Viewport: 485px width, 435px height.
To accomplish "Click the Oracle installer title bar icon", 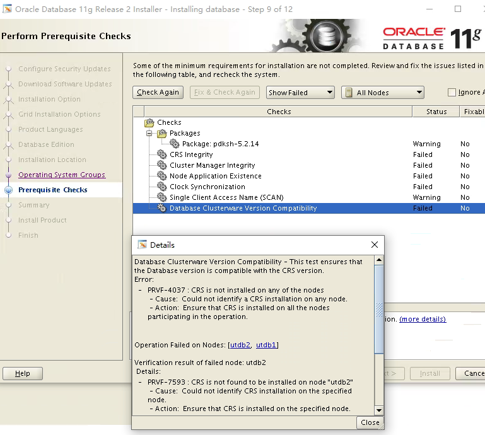I will pyautogui.click(x=7, y=9).
